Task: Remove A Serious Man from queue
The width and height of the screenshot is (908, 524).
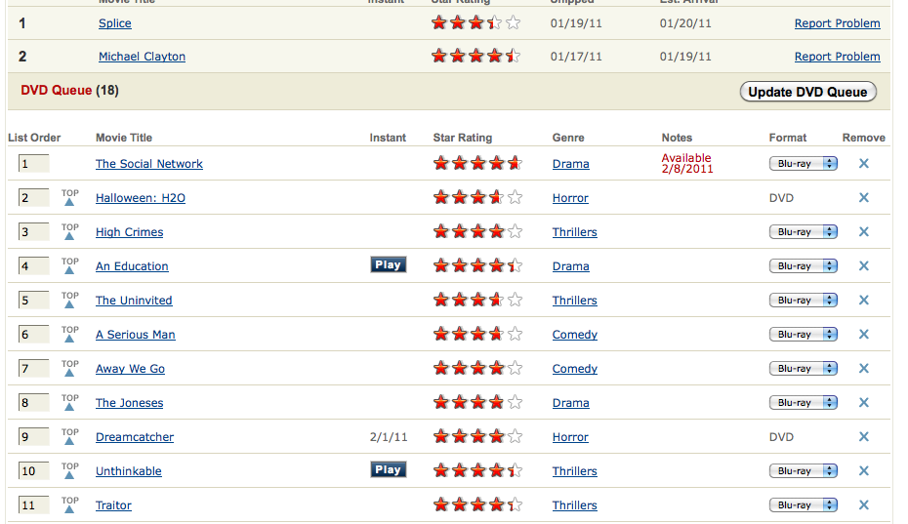Action: [863, 335]
